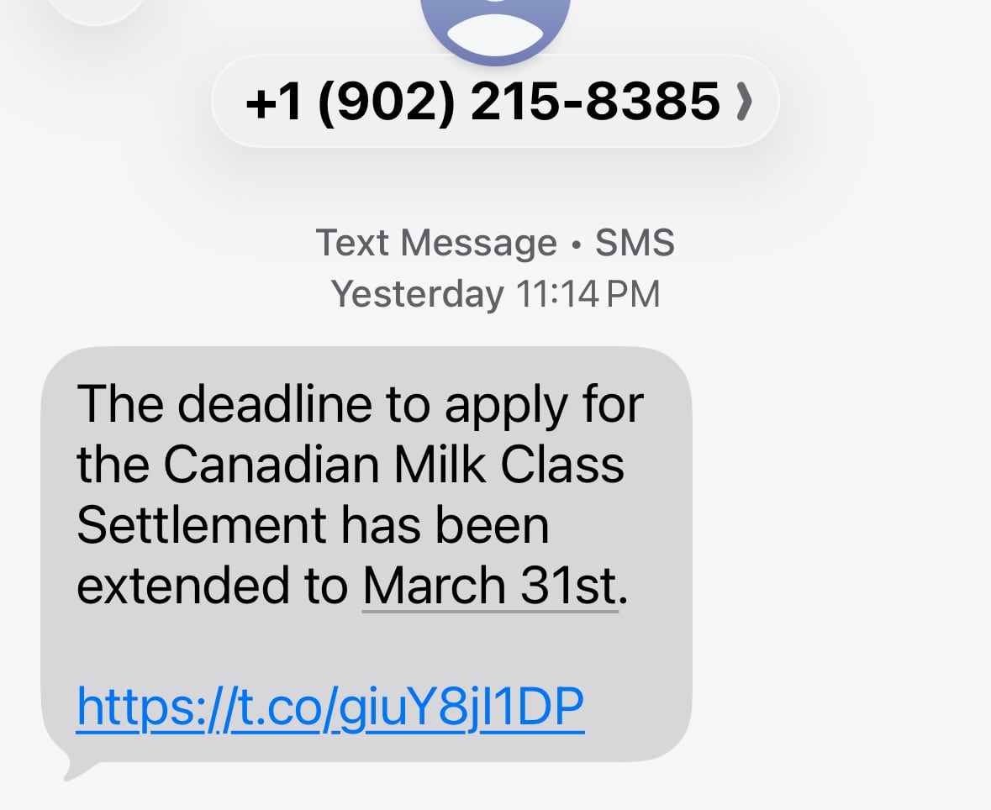Open the https://t.co/giuY8jI1DP link
The height and width of the screenshot is (810, 991).
(x=329, y=707)
